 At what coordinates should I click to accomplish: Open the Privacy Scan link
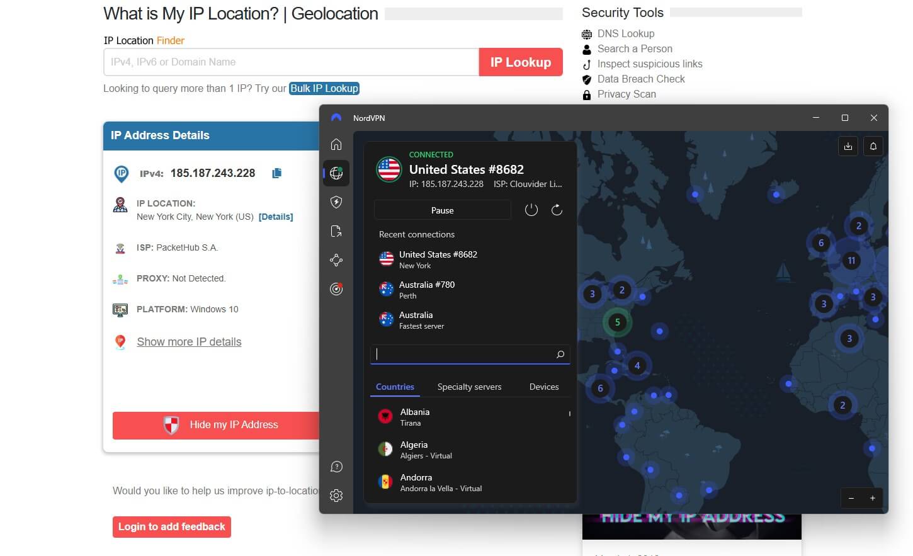[x=627, y=94]
